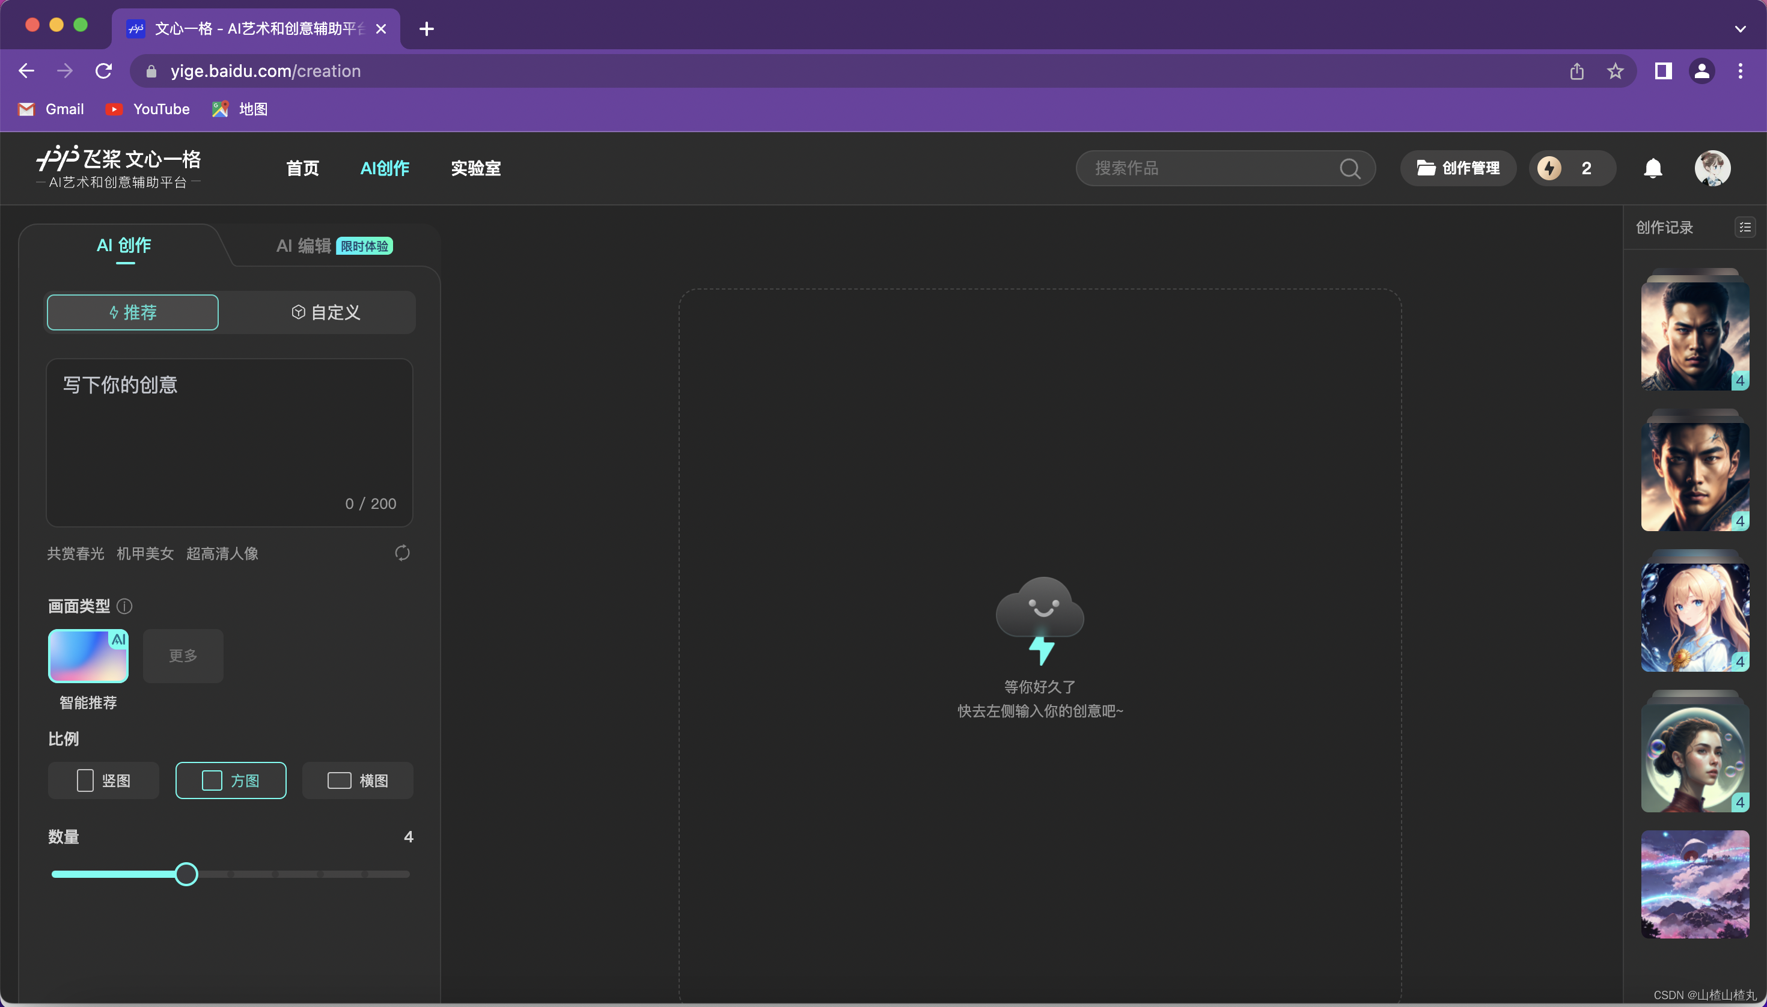Click the browser share icon
Image resolution: width=1767 pixels, height=1007 pixels.
[x=1576, y=71]
